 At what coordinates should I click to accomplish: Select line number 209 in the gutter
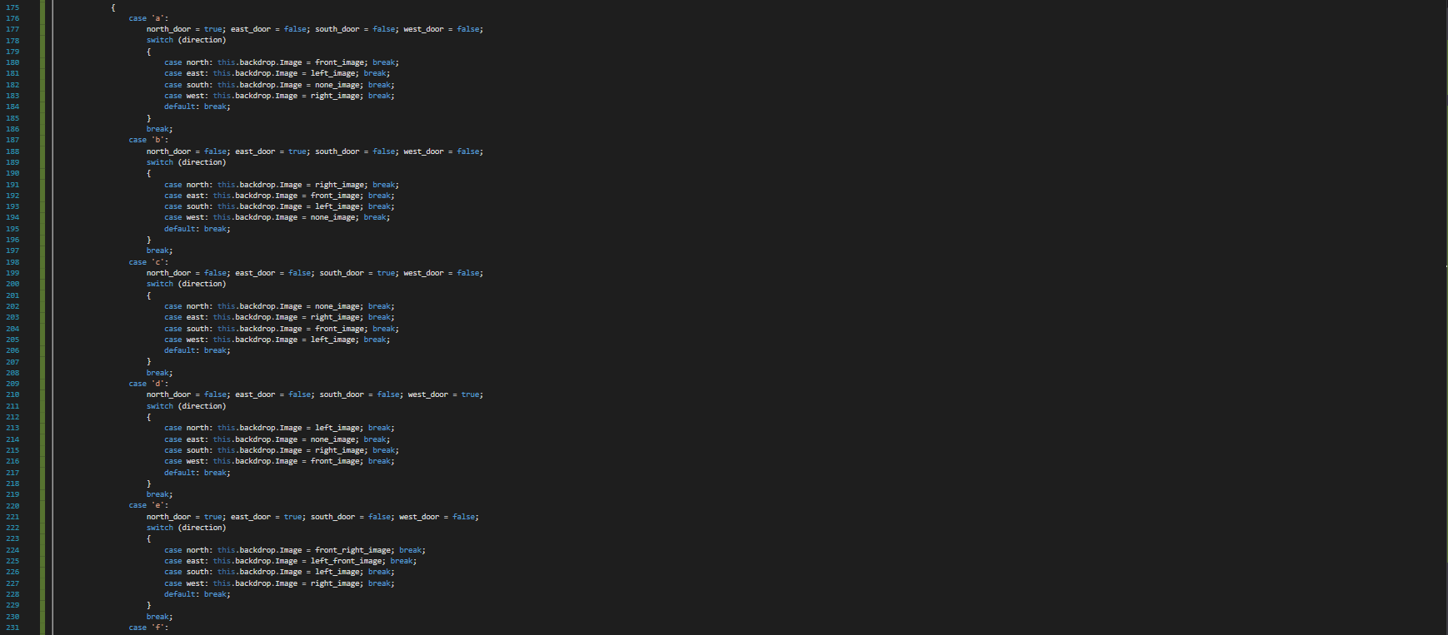pyautogui.click(x=12, y=384)
